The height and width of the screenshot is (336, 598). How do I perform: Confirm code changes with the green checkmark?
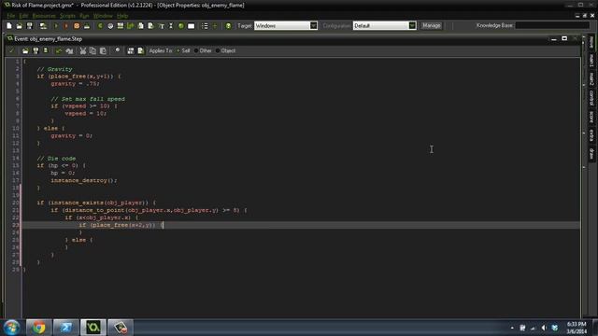(x=11, y=50)
